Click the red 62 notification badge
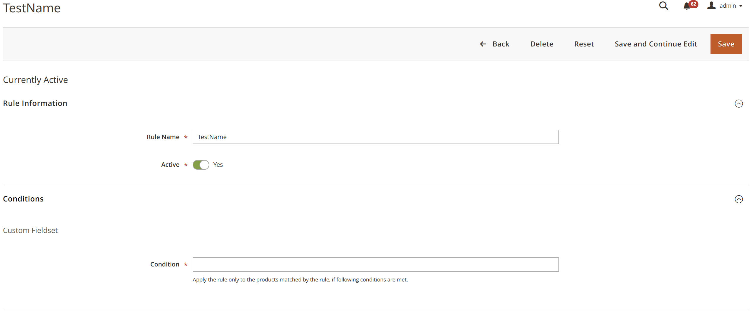This screenshot has width=755, height=315. tap(694, 4)
